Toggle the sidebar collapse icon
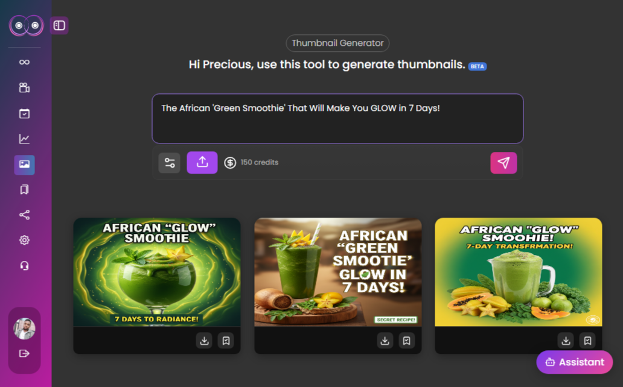623x387 pixels. tap(59, 25)
